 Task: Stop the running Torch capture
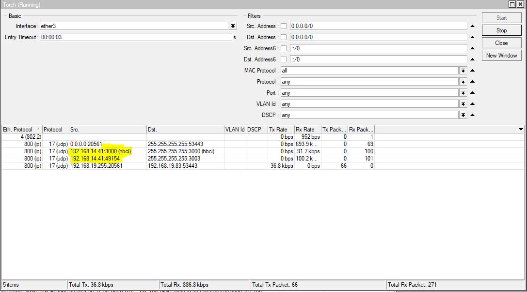point(501,30)
